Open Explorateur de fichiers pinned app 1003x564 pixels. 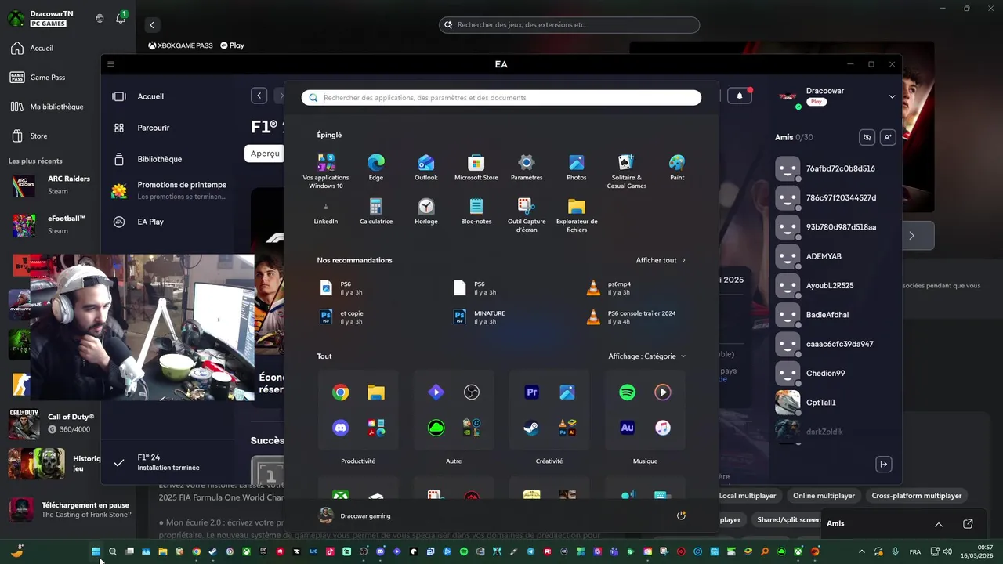coord(577,215)
